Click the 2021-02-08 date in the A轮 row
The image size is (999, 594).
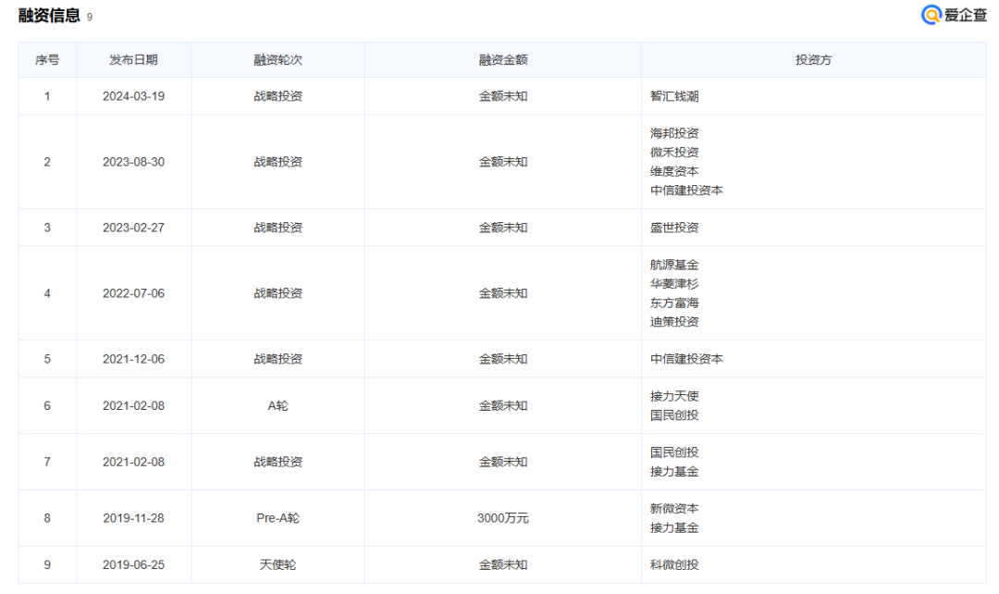(134, 406)
